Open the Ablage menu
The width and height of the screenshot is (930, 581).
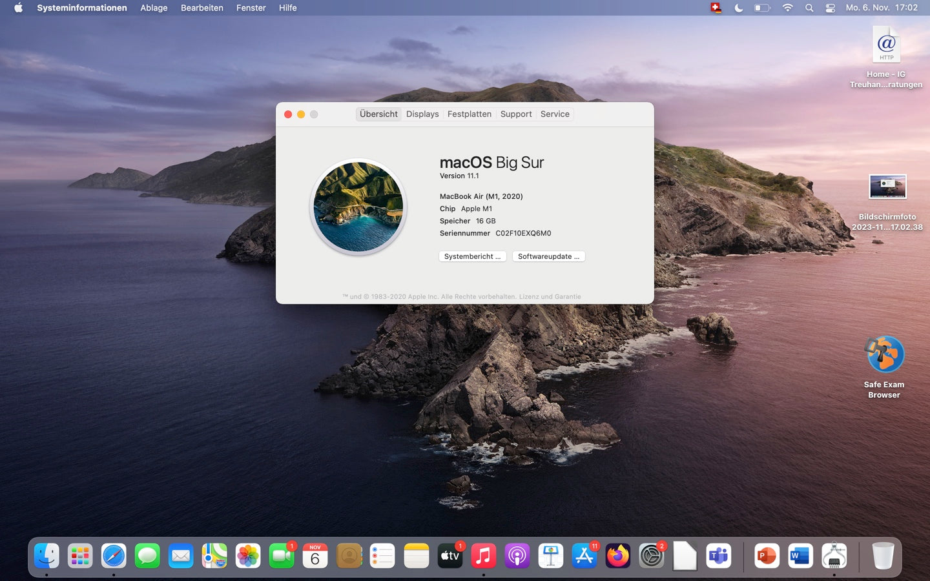coord(154,8)
